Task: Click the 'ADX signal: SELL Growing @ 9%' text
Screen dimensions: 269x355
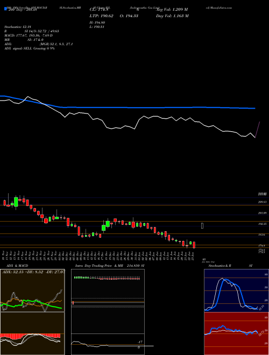Action: coord(30,48)
